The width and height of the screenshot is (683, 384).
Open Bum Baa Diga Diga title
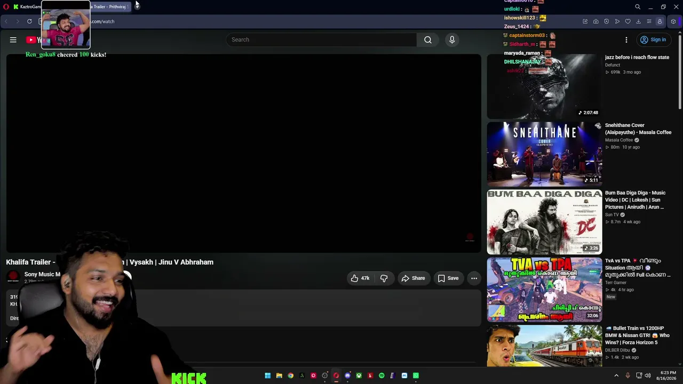(x=635, y=199)
